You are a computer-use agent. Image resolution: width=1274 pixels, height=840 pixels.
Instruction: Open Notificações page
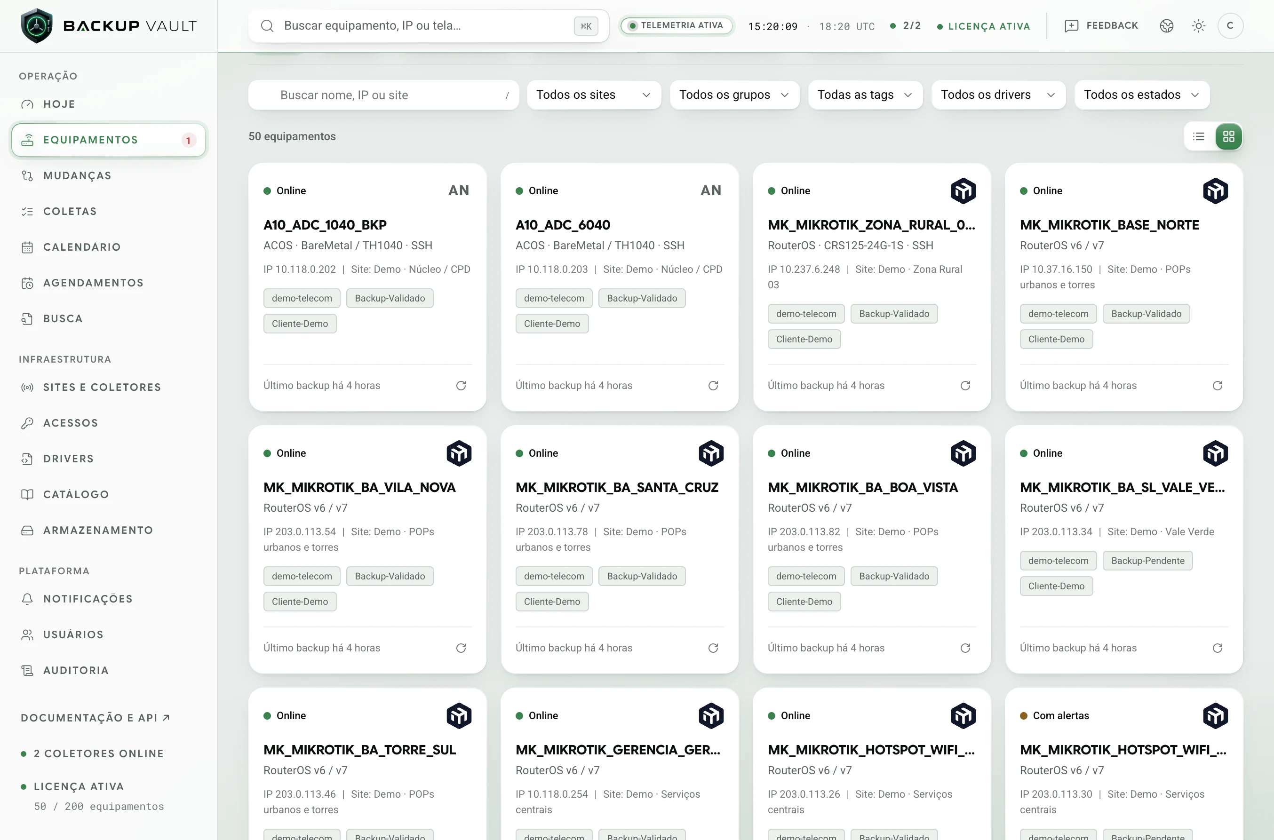point(108,599)
